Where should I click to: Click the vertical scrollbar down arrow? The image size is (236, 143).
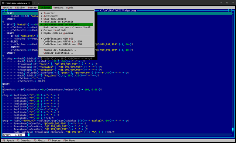click(x=233, y=132)
